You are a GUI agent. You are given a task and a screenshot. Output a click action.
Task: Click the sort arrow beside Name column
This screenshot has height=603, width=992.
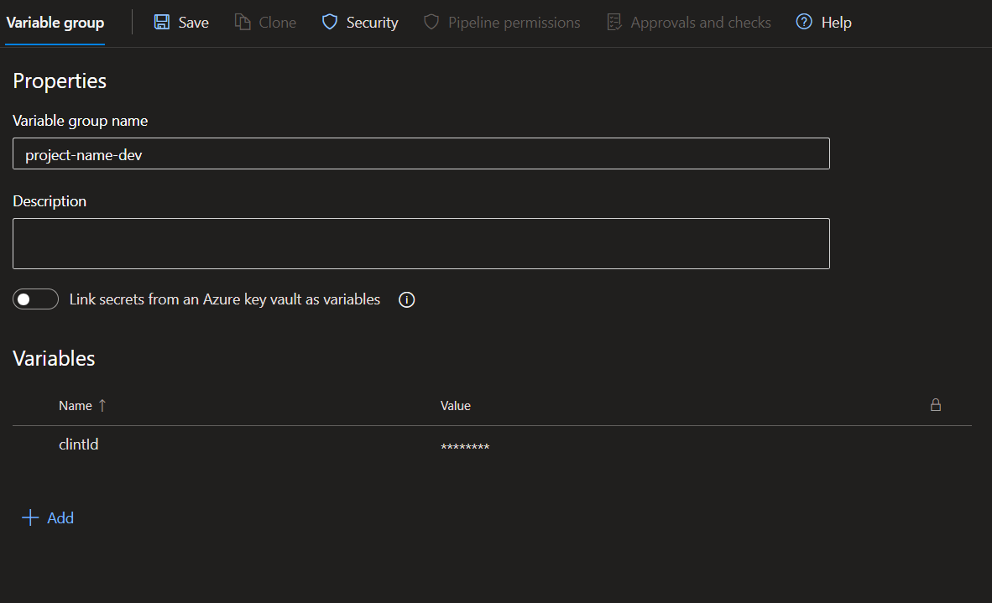click(x=102, y=405)
